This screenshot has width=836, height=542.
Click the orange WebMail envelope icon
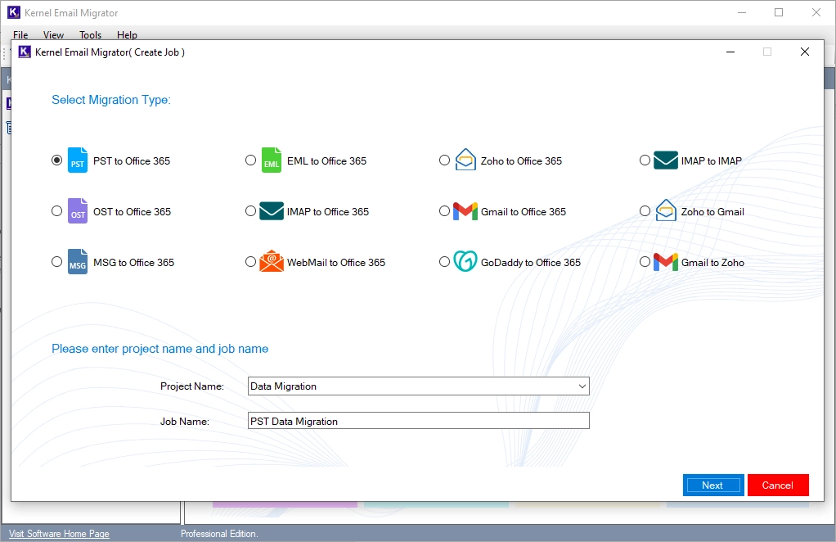tap(272, 261)
